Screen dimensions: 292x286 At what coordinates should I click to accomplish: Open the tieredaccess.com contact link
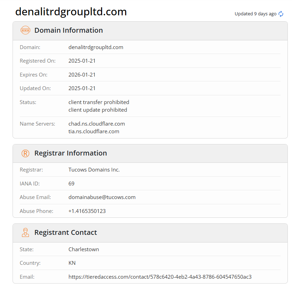coord(160,277)
